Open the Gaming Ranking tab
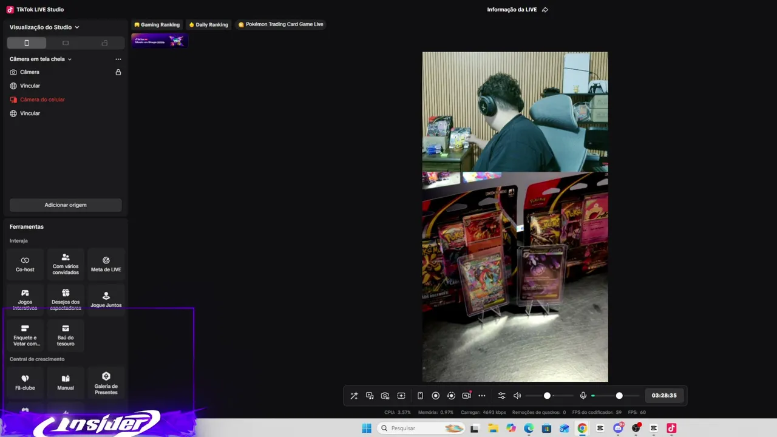The image size is (777, 437). [x=157, y=25]
